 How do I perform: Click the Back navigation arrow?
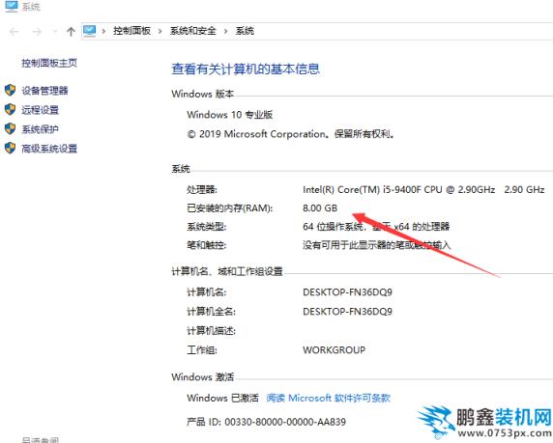[x=14, y=32]
